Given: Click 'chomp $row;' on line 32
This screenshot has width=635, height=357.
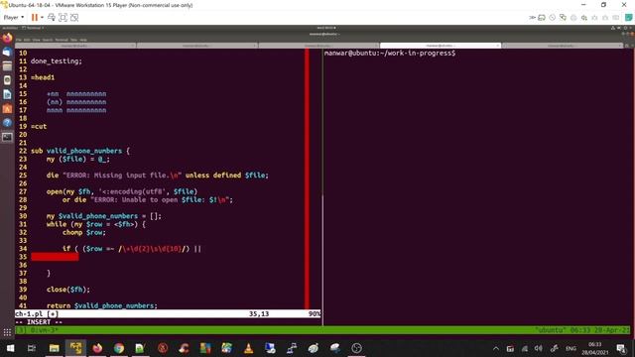Looking at the screenshot, I should [x=83, y=232].
